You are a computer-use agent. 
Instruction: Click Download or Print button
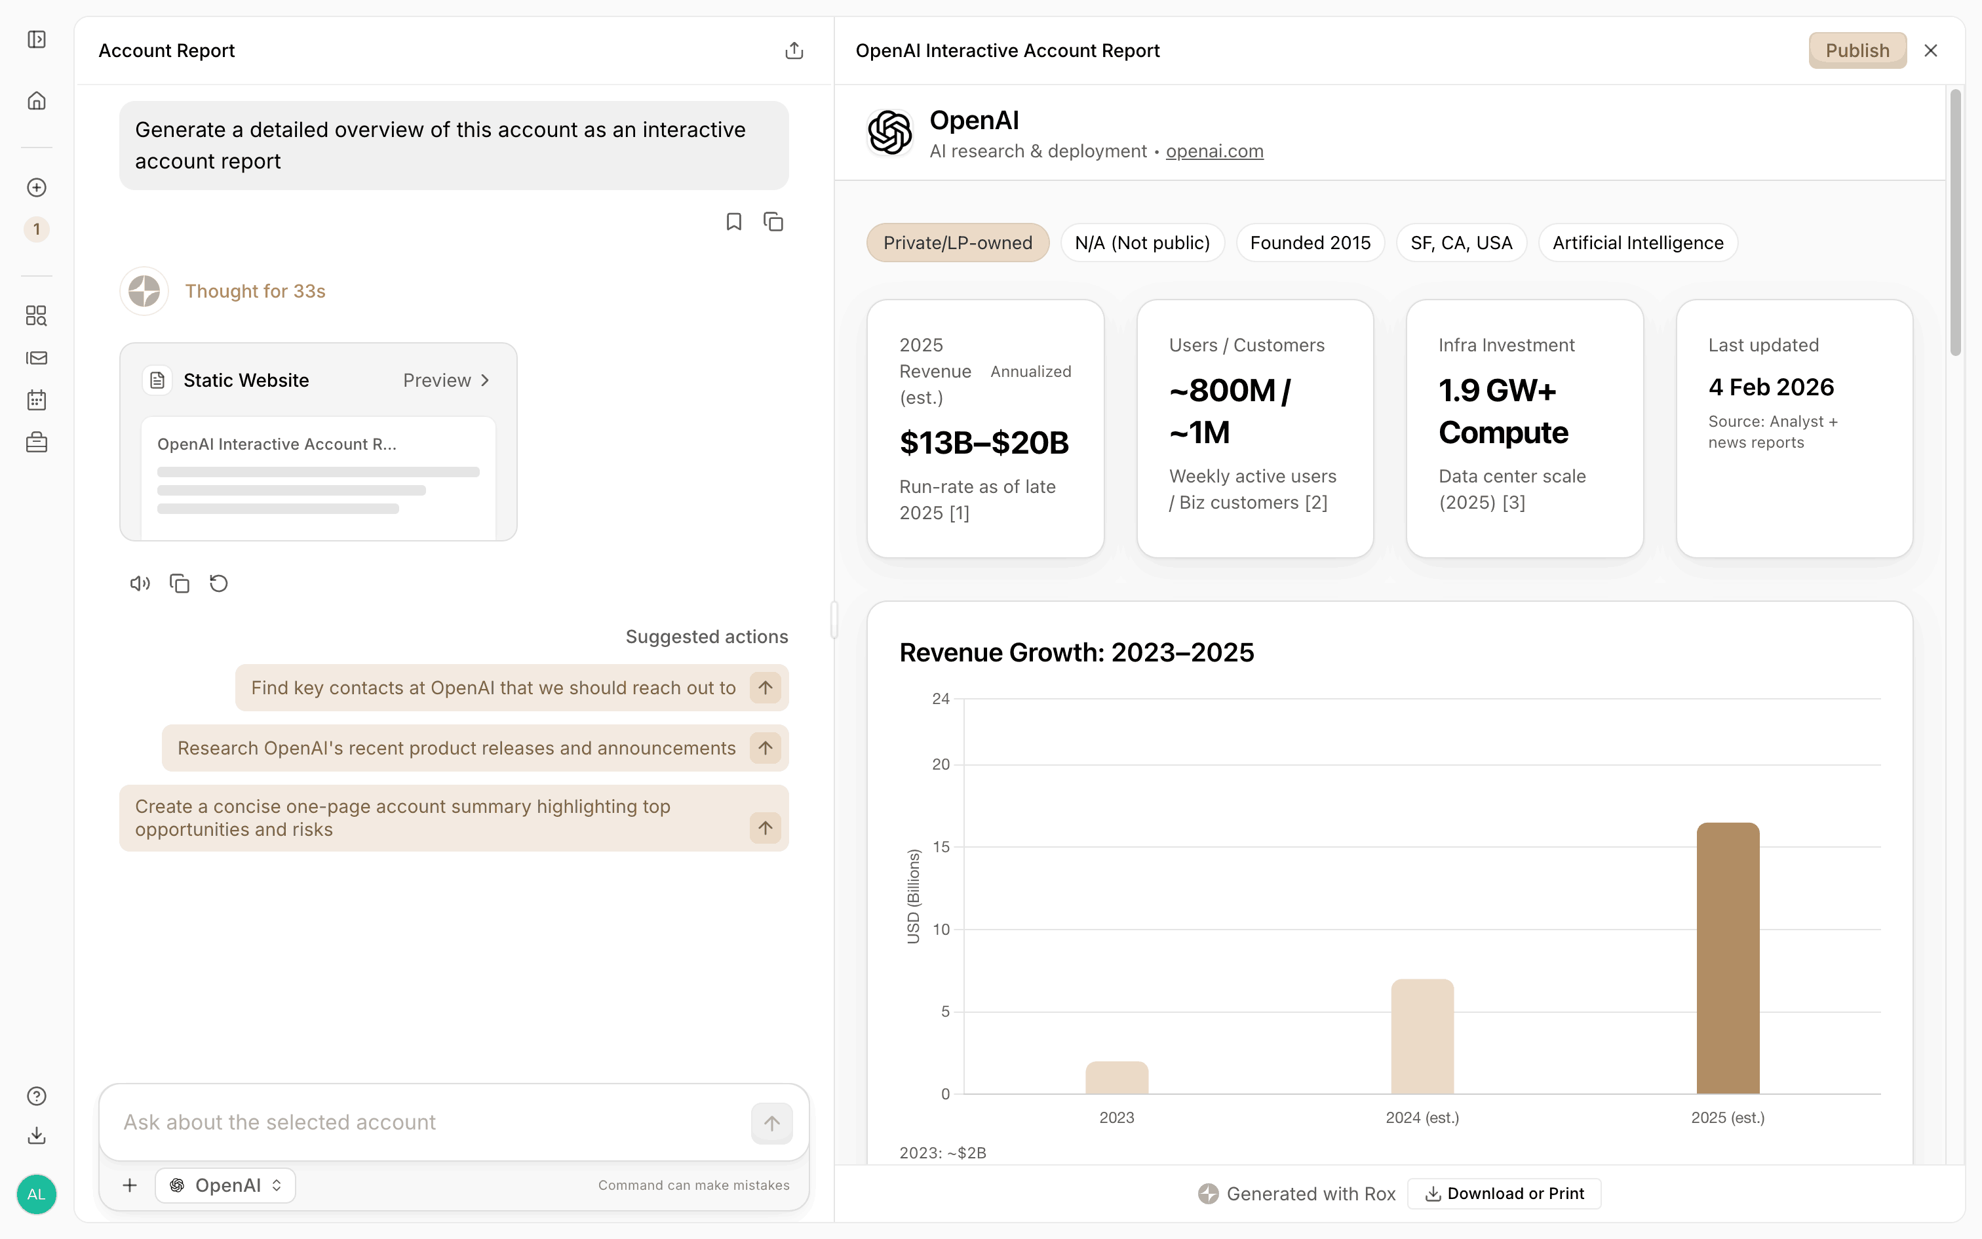1504,1193
